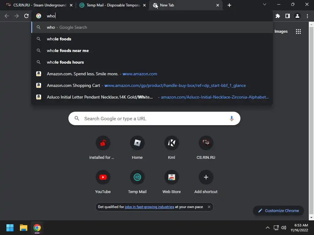Open the network tray icon
Image resolution: width=314 pixels, height=235 pixels.
pyautogui.click(x=276, y=228)
